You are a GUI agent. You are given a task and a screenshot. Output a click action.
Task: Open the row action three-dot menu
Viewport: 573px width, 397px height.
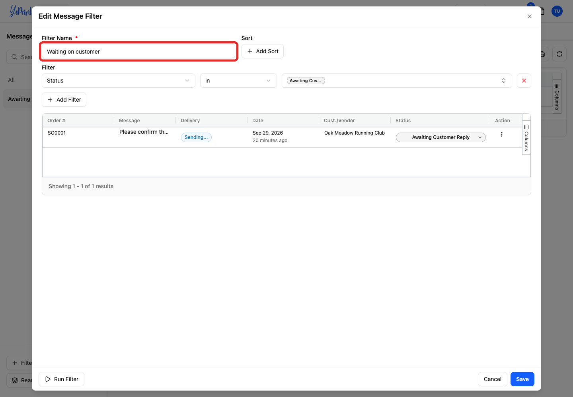[502, 134]
